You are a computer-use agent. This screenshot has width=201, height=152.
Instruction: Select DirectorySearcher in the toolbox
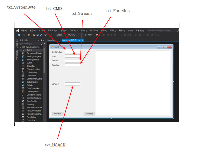[31, 95]
